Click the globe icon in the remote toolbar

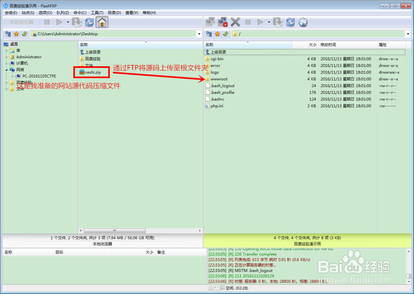(x=303, y=22)
